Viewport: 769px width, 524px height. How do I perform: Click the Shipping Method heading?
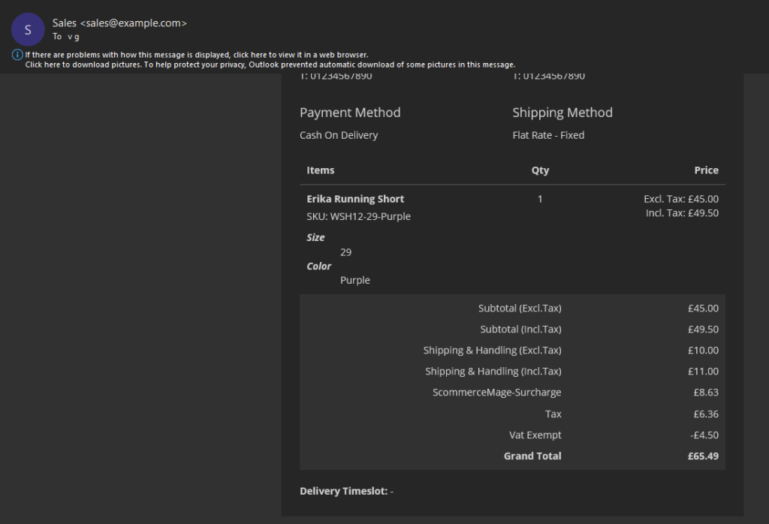click(562, 113)
